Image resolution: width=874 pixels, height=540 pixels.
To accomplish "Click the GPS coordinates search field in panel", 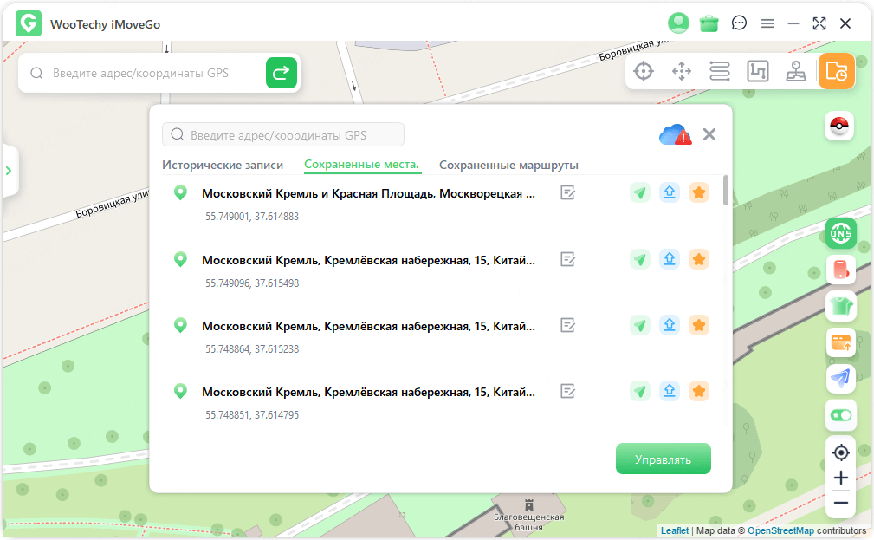I will [282, 134].
